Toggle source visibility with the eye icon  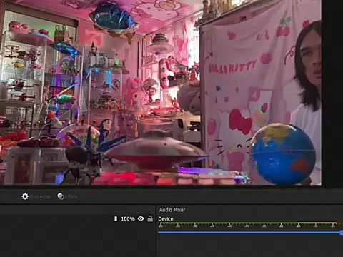click(141, 218)
